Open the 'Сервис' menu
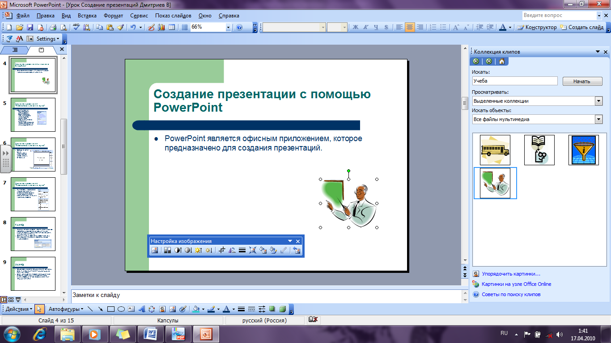The height and width of the screenshot is (343, 611). pyautogui.click(x=139, y=16)
